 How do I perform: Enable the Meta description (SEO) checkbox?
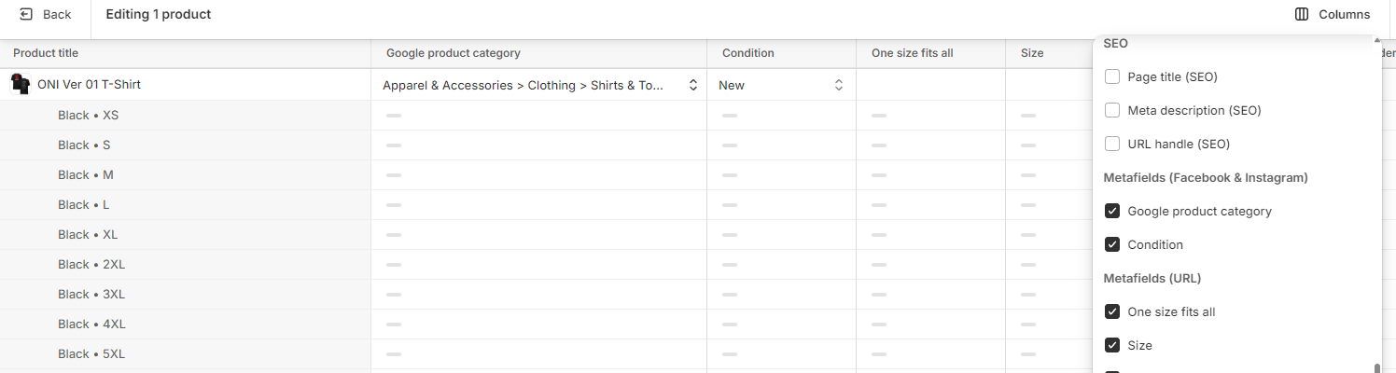click(x=1112, y=110)
